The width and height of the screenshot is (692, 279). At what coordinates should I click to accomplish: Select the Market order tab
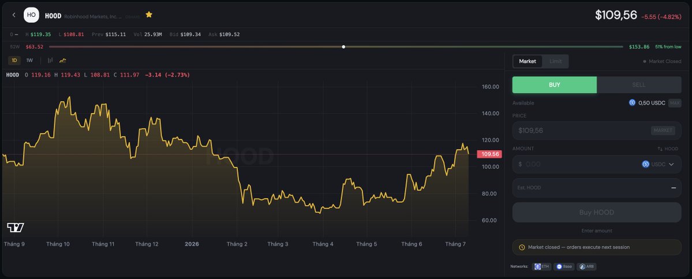528,61
